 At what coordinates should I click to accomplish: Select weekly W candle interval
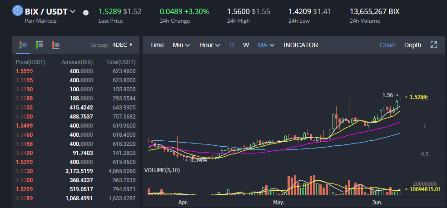tap(246, 45)
